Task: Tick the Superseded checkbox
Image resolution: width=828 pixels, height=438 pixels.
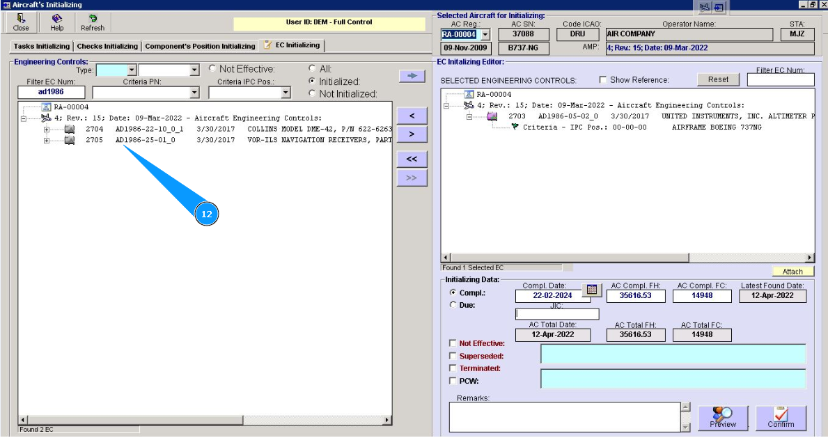Action: coord(453,356)
